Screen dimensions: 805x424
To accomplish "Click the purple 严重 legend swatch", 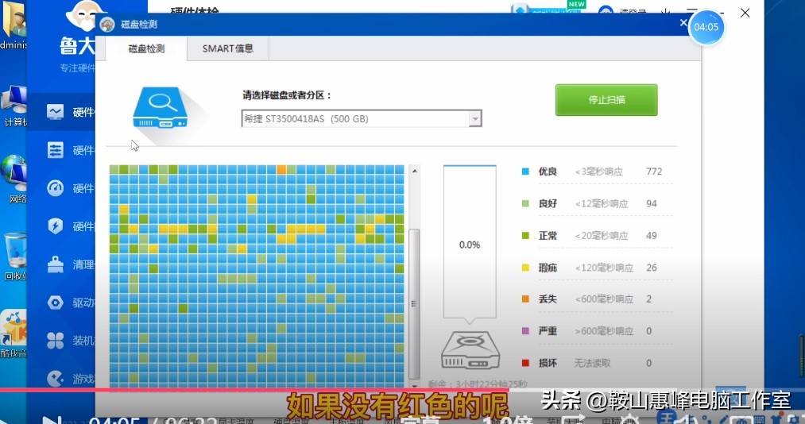I will point(525,331).
